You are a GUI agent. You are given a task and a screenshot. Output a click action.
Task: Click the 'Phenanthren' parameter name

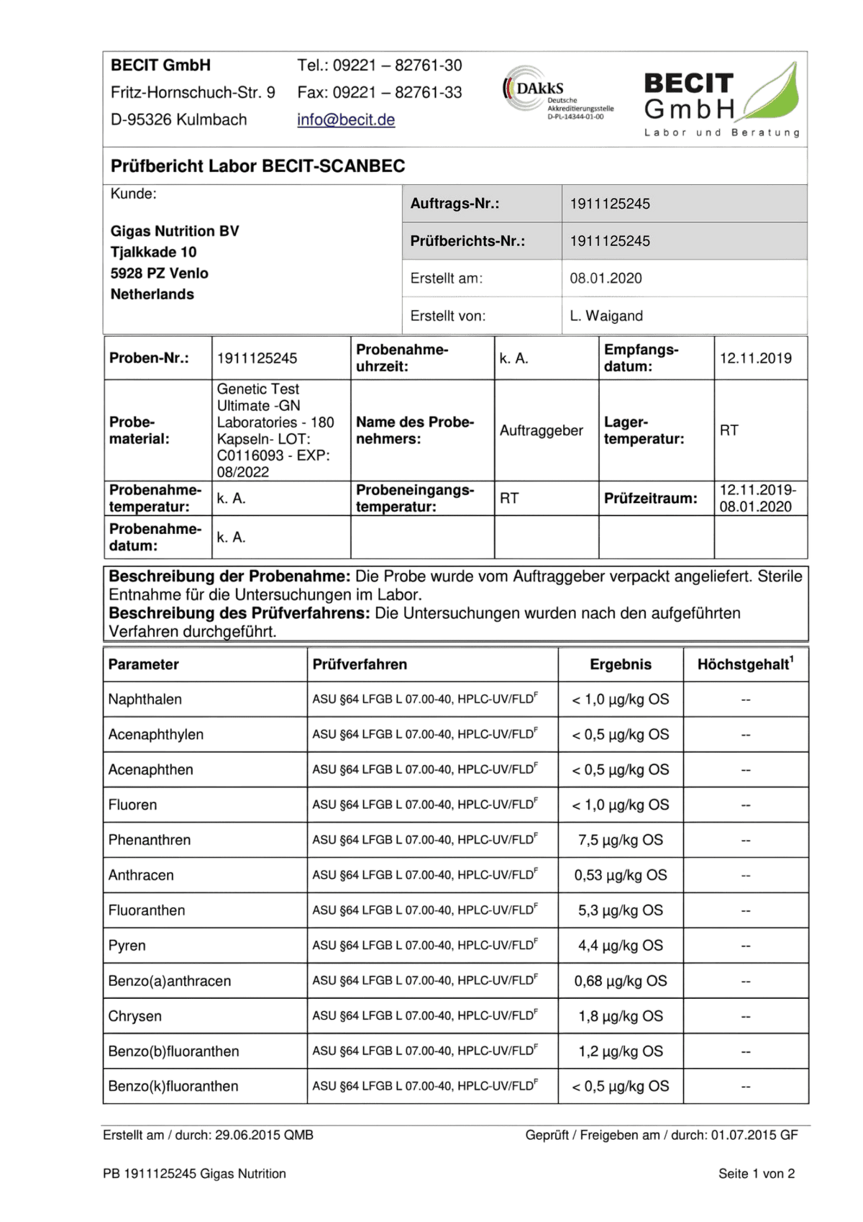point(150,840)
